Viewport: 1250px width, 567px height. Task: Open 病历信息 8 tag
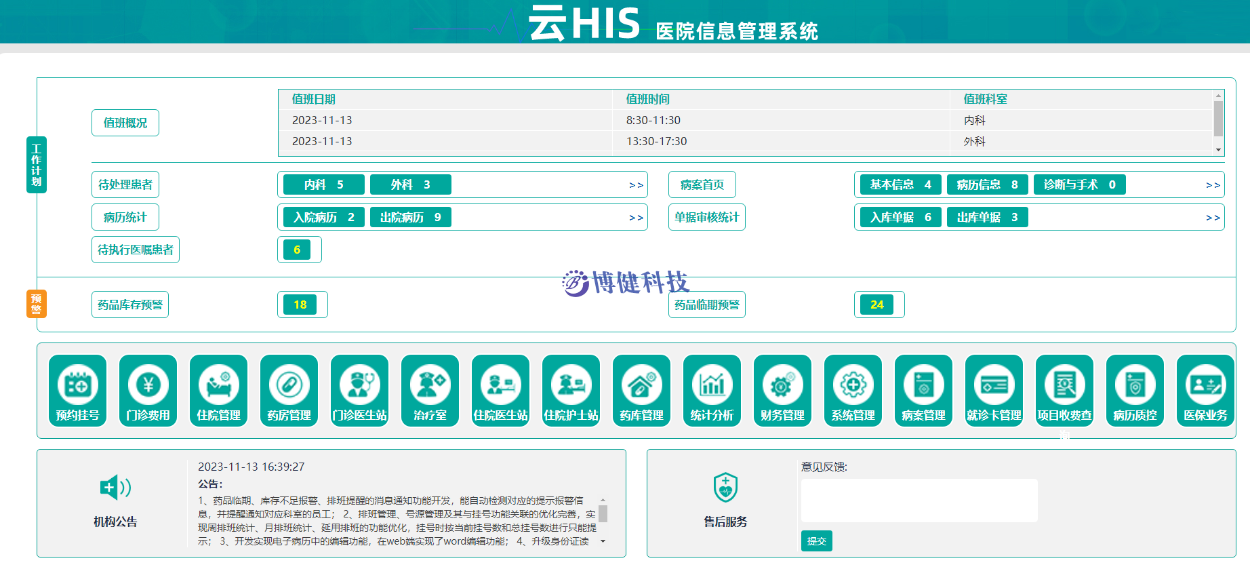[988, 184]
